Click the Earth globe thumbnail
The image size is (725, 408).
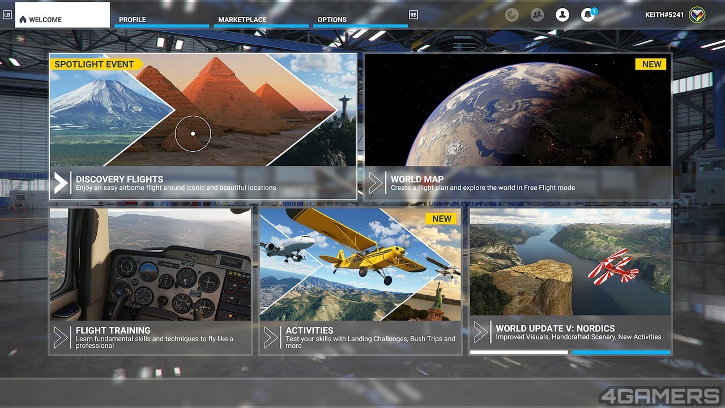tap(518, 110)
